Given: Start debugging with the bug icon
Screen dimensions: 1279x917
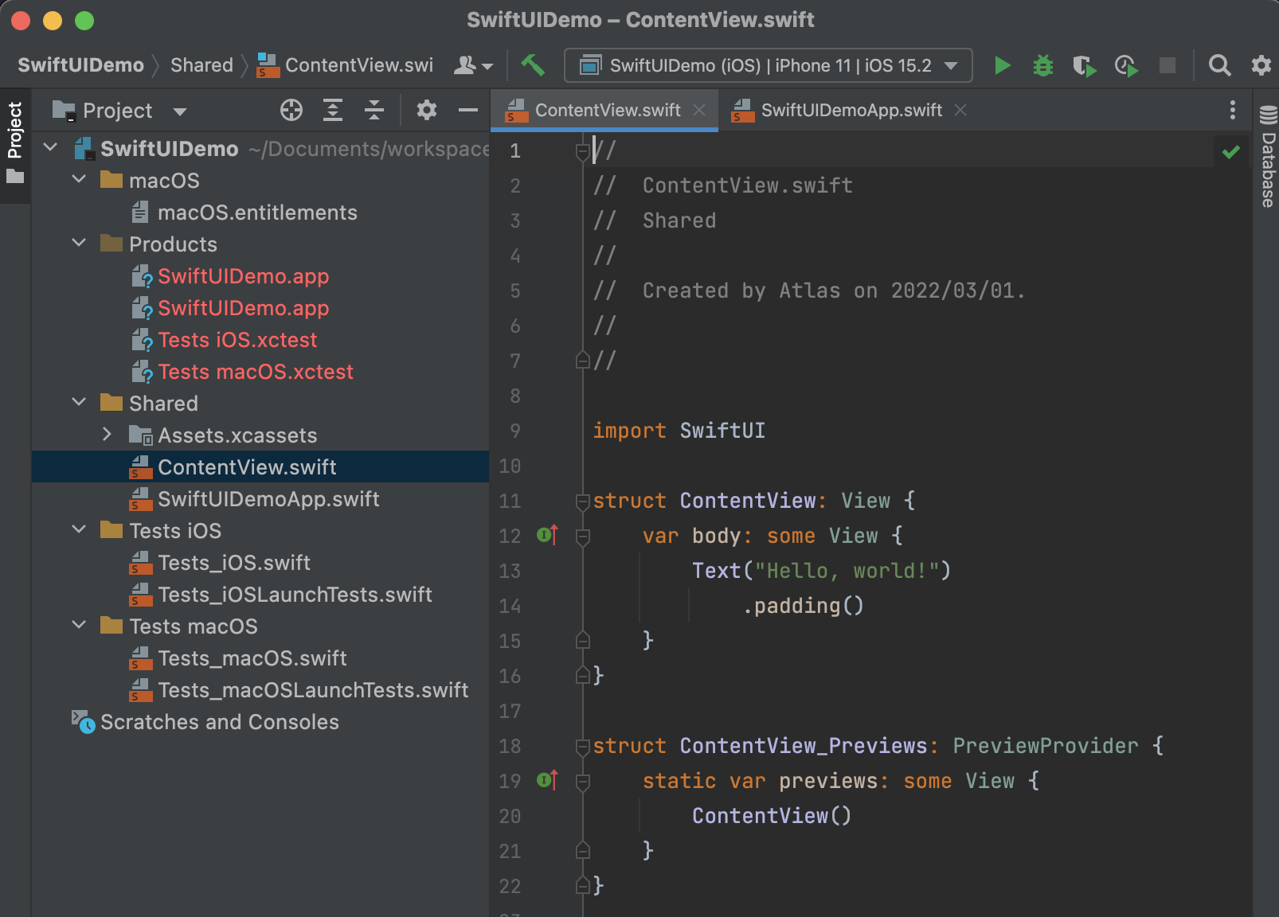Looking at the screenshot, I should tap(1042, 65).
